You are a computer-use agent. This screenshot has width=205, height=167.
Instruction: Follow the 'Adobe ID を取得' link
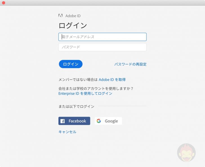click(x=112, y=80)
